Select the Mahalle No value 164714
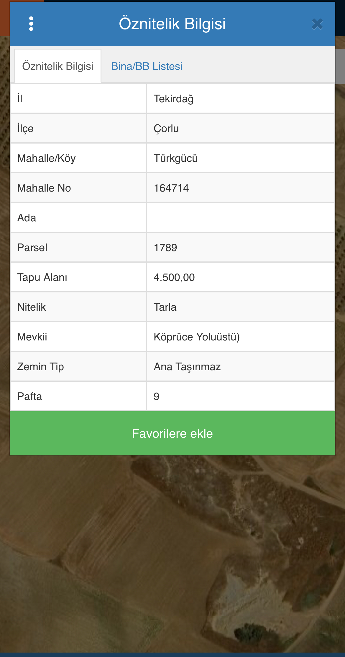The width and height of the screenshot is (345, 657). (x=171, y=188)
